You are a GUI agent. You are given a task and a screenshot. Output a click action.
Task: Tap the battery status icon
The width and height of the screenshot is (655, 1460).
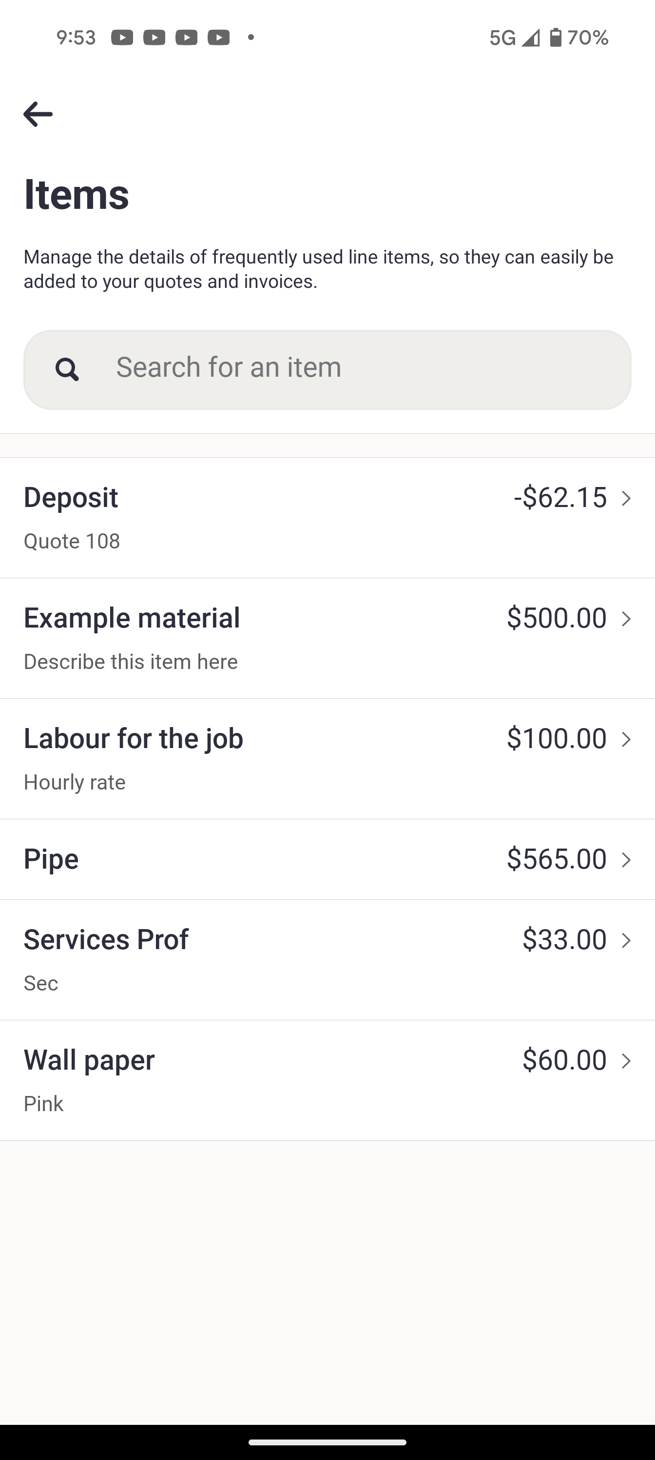pyautogui.click(x=556, y=38)
